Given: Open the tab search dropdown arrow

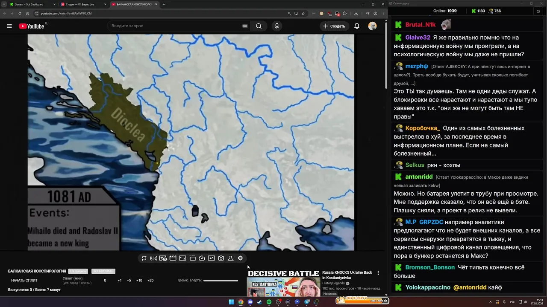Looking at the screenshot, I should 4,4.
